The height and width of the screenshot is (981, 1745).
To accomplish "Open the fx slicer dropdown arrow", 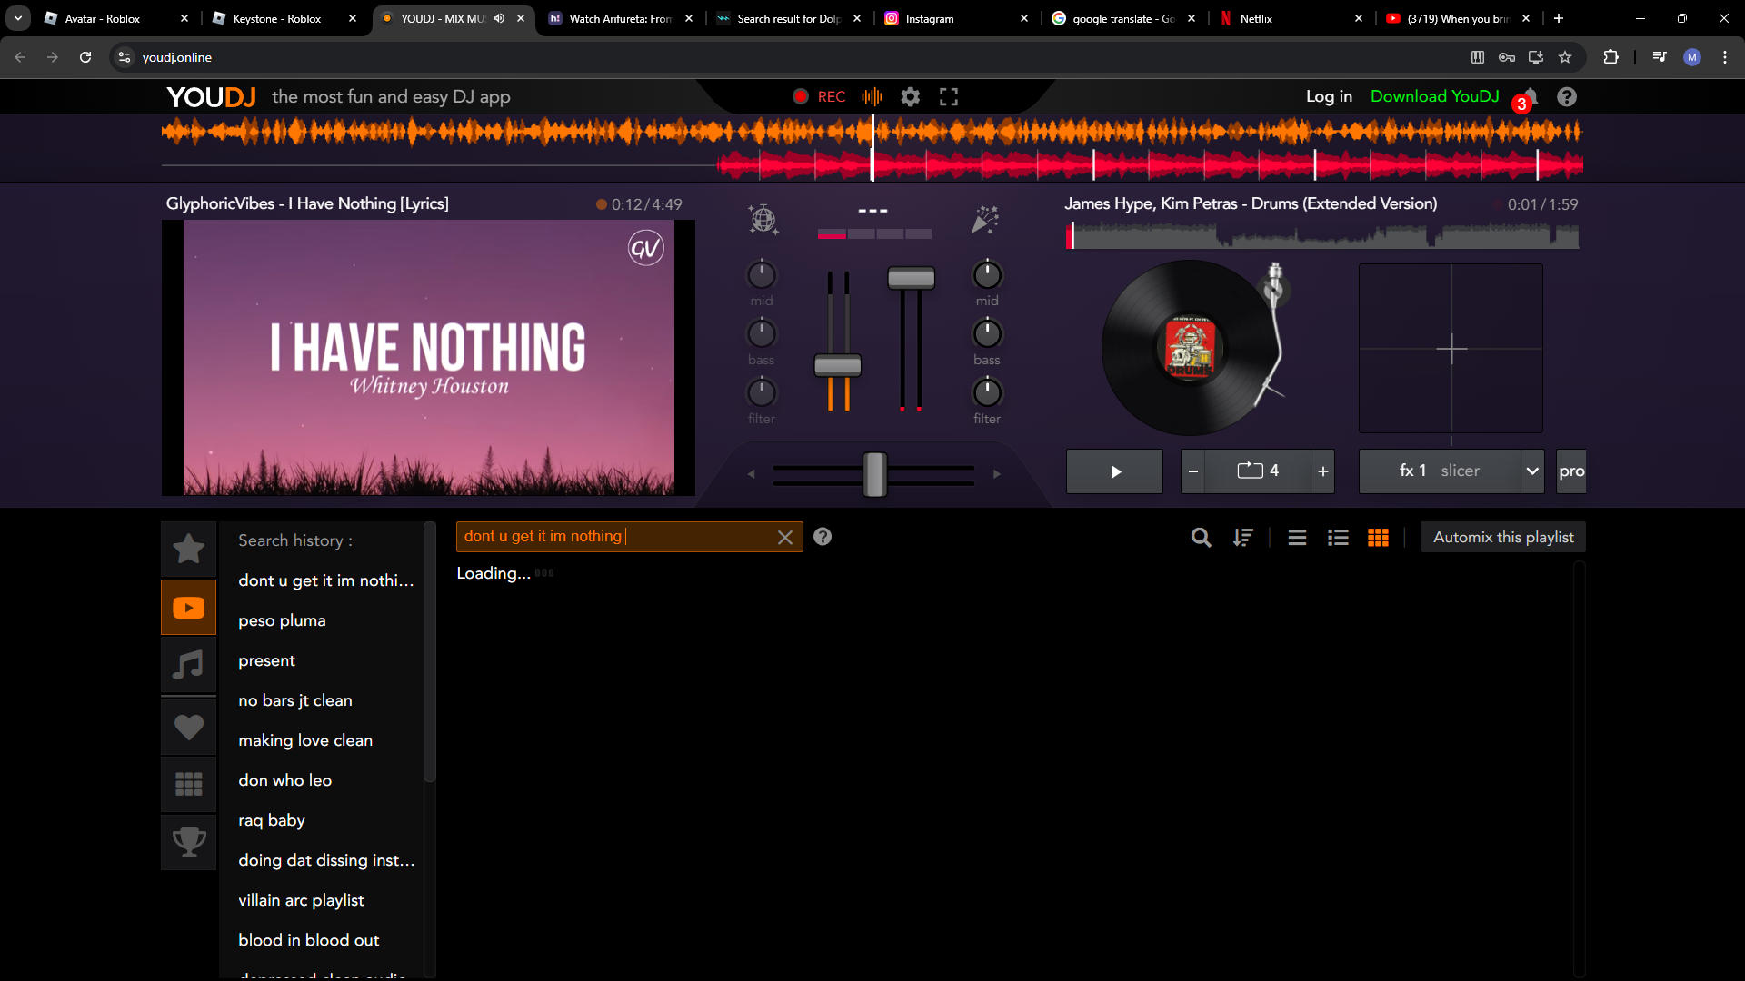I will click(1532, 471).
